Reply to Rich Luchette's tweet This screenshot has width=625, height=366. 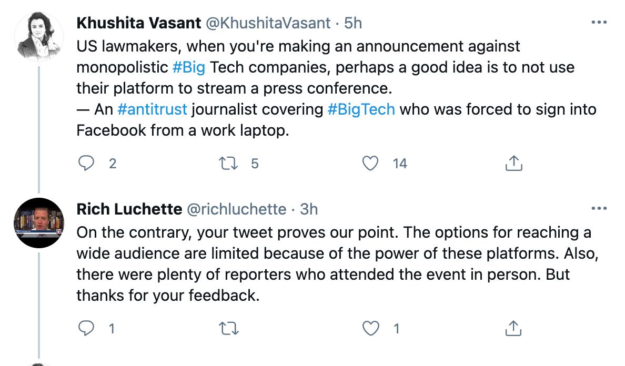tap(86, 329)
